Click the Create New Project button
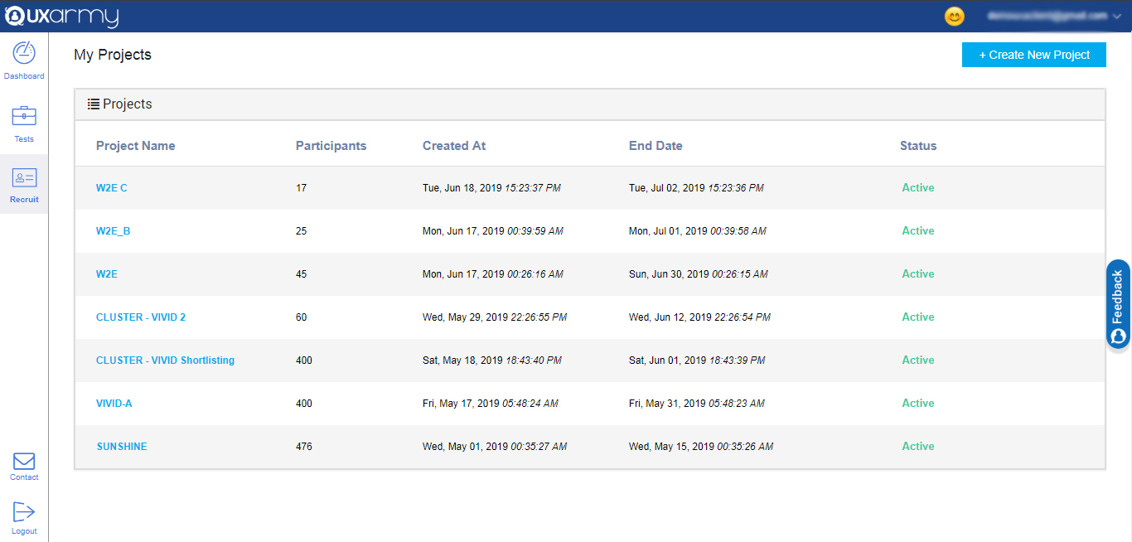The width and height of the screenshot is (1132, 542). tap(1033, 55)
